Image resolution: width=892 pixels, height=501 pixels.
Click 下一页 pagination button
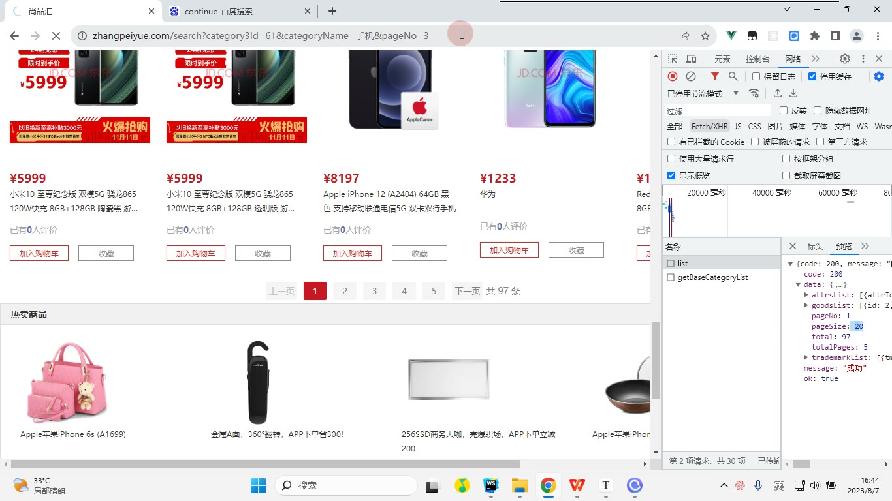pyautogui.click(x=468, y=291)
